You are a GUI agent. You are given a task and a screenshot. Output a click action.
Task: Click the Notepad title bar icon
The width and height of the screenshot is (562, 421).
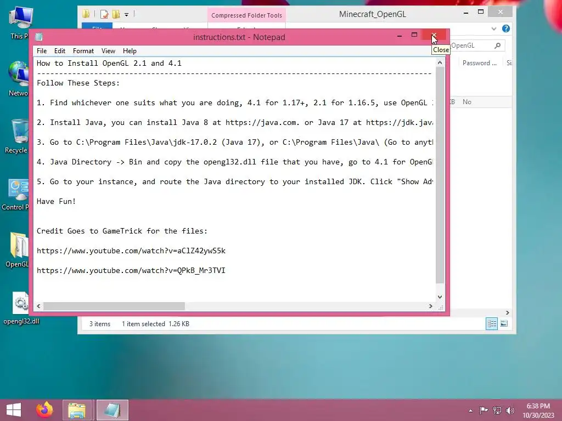(x=39, y=37)
